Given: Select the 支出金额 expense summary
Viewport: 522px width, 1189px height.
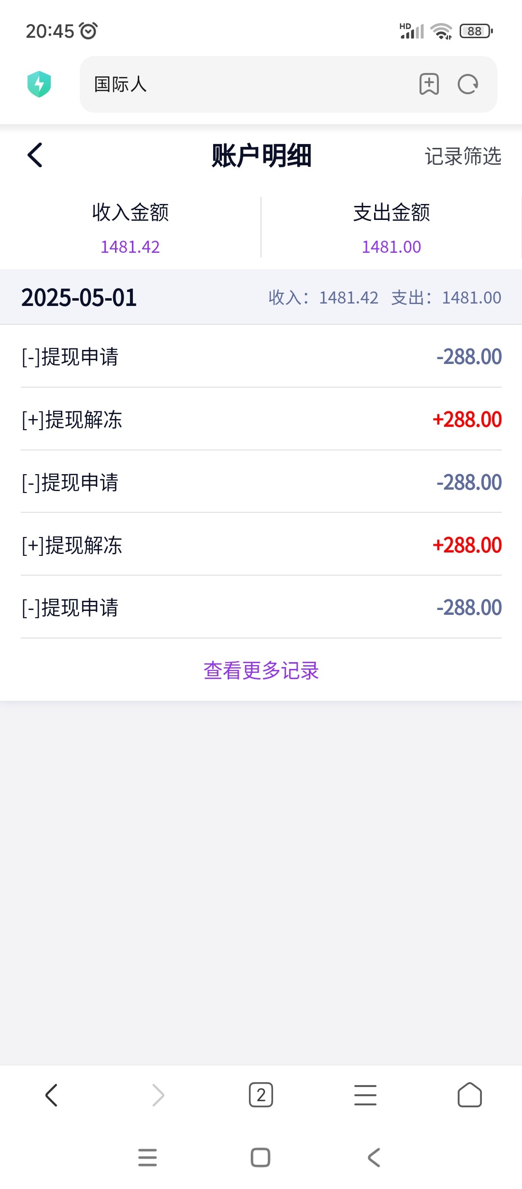Looking at the screenshot, I should 391,227.
